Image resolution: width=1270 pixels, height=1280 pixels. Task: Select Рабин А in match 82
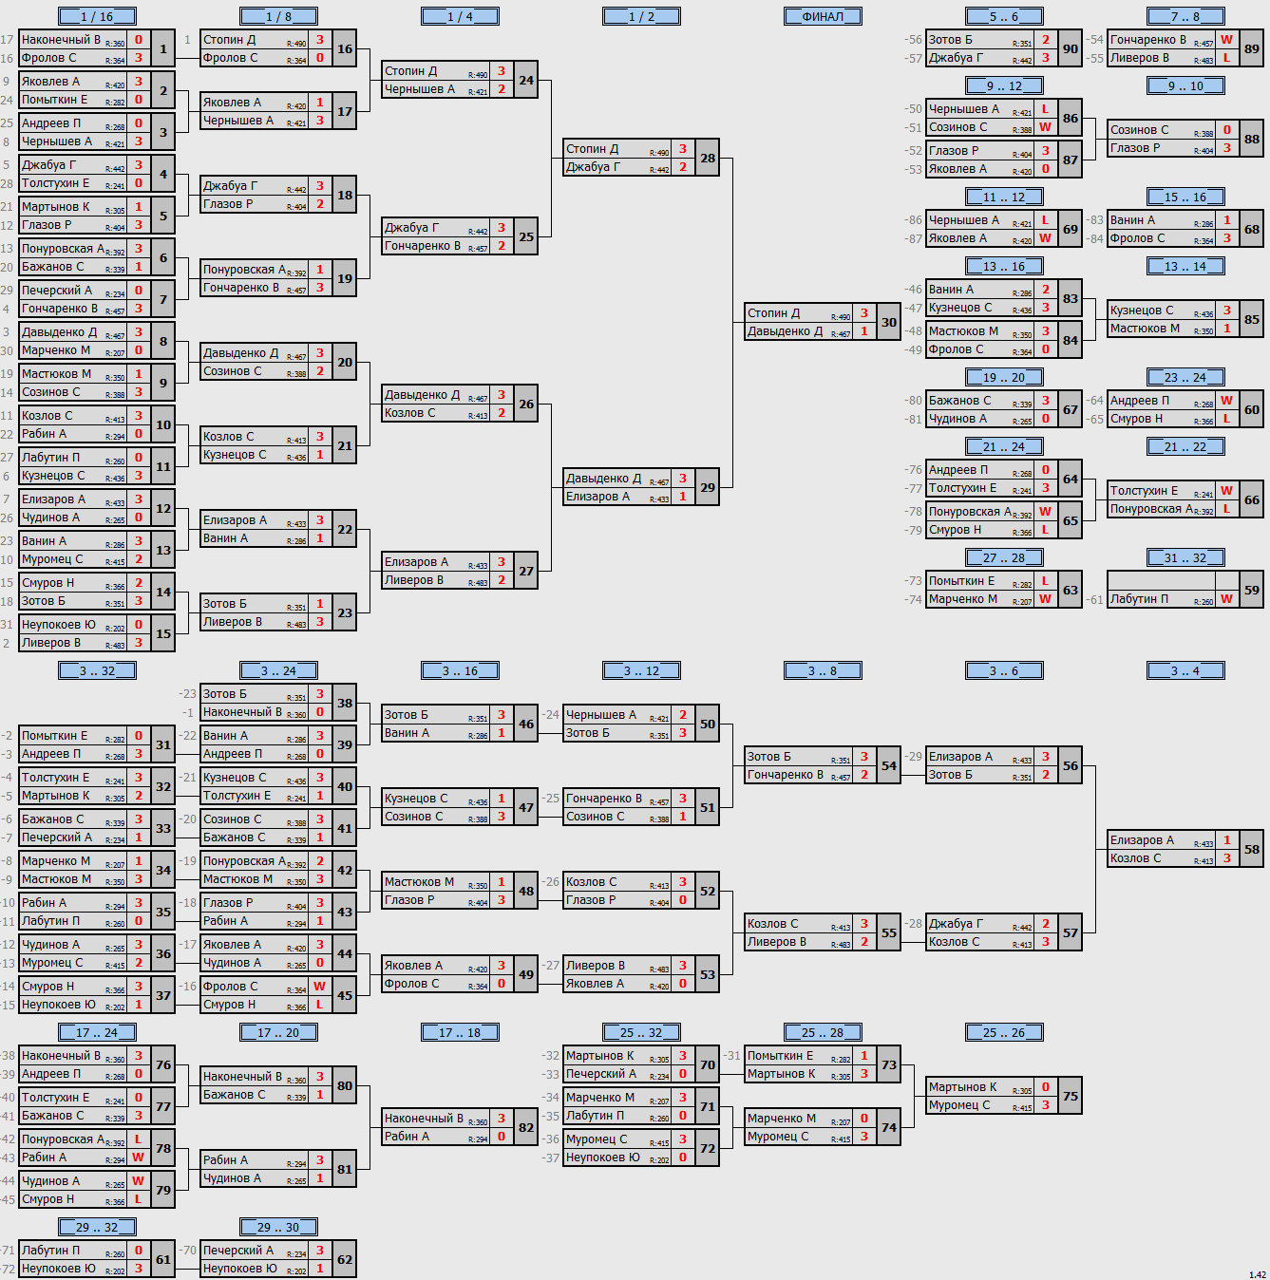[x=407, y=1137]
